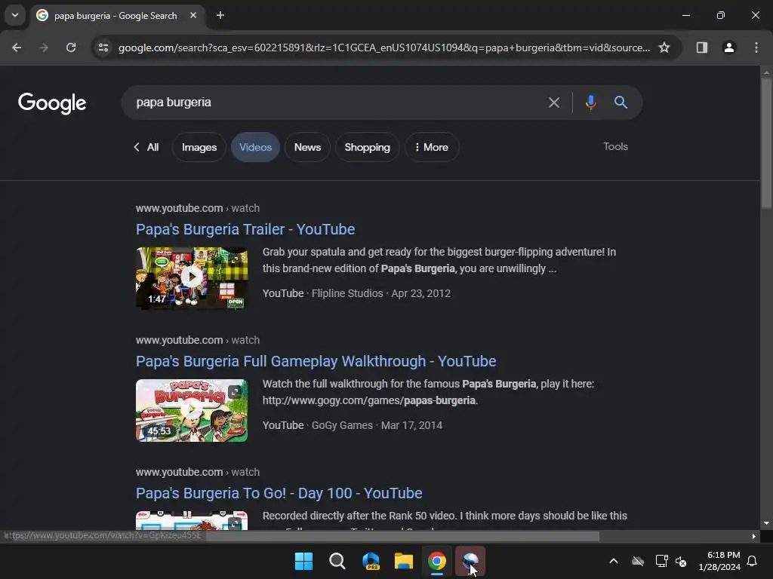The image size is (773, 579).
Task: Click the browser forward arrow
Action: click(44, 47)
